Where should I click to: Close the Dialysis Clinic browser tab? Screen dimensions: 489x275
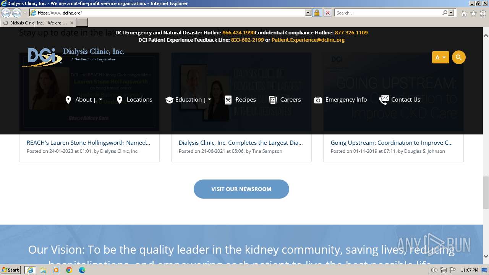pyautogui.click(x=71, y=23)
